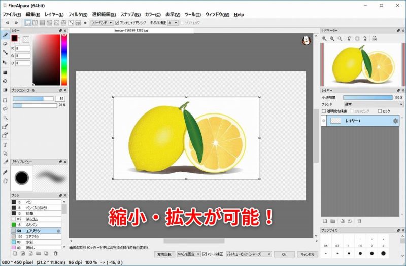Open the フリーハンド dropdown
The image size is (406, 266).
tap(101, 23)
